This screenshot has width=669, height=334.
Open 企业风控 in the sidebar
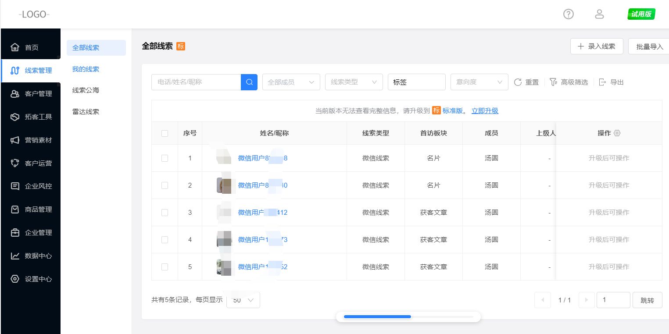point(31,186)
